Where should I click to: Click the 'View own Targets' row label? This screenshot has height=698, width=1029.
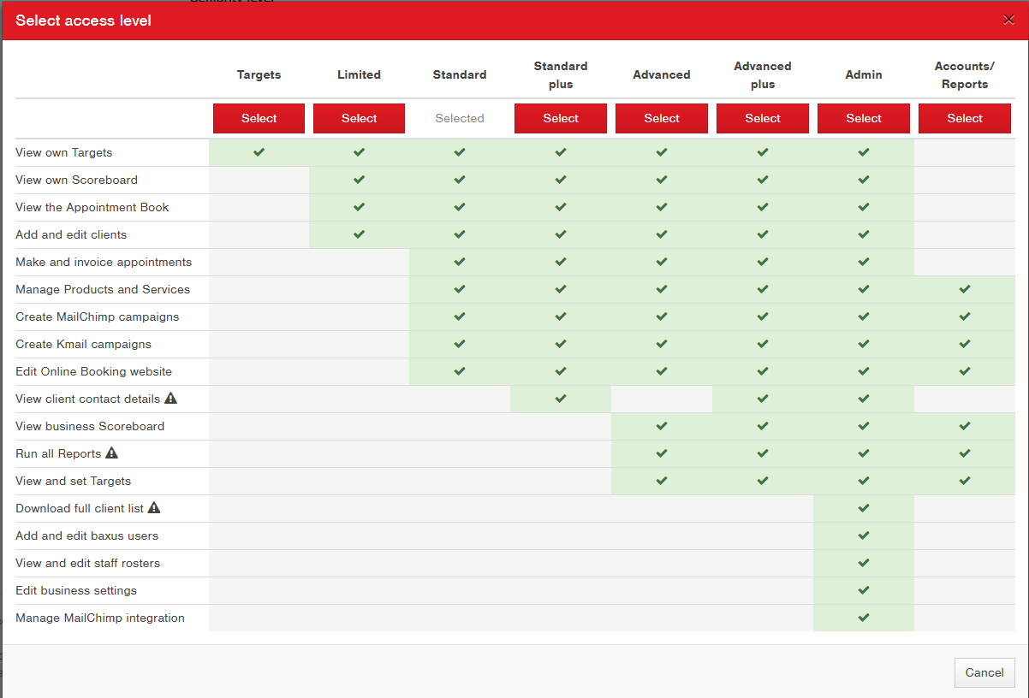[64, 152]
